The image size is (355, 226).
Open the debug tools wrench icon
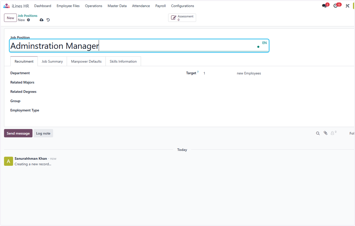click(x=348, y=6)
